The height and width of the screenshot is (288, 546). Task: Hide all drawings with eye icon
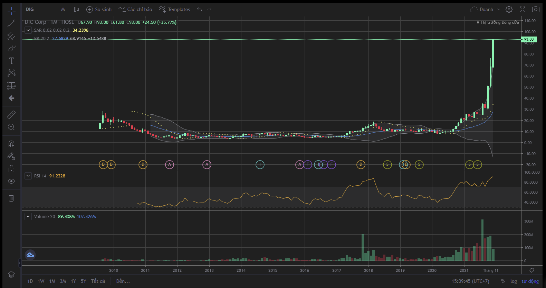pos(11,181)
